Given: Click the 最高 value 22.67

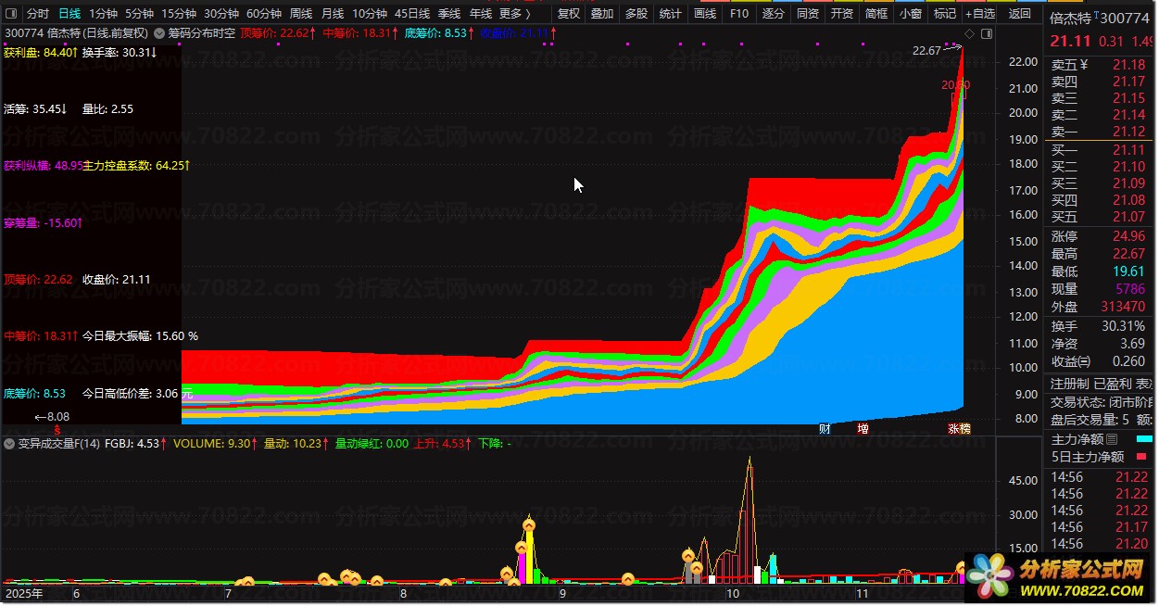Looking at the screenshot, I should point(1129,254).
